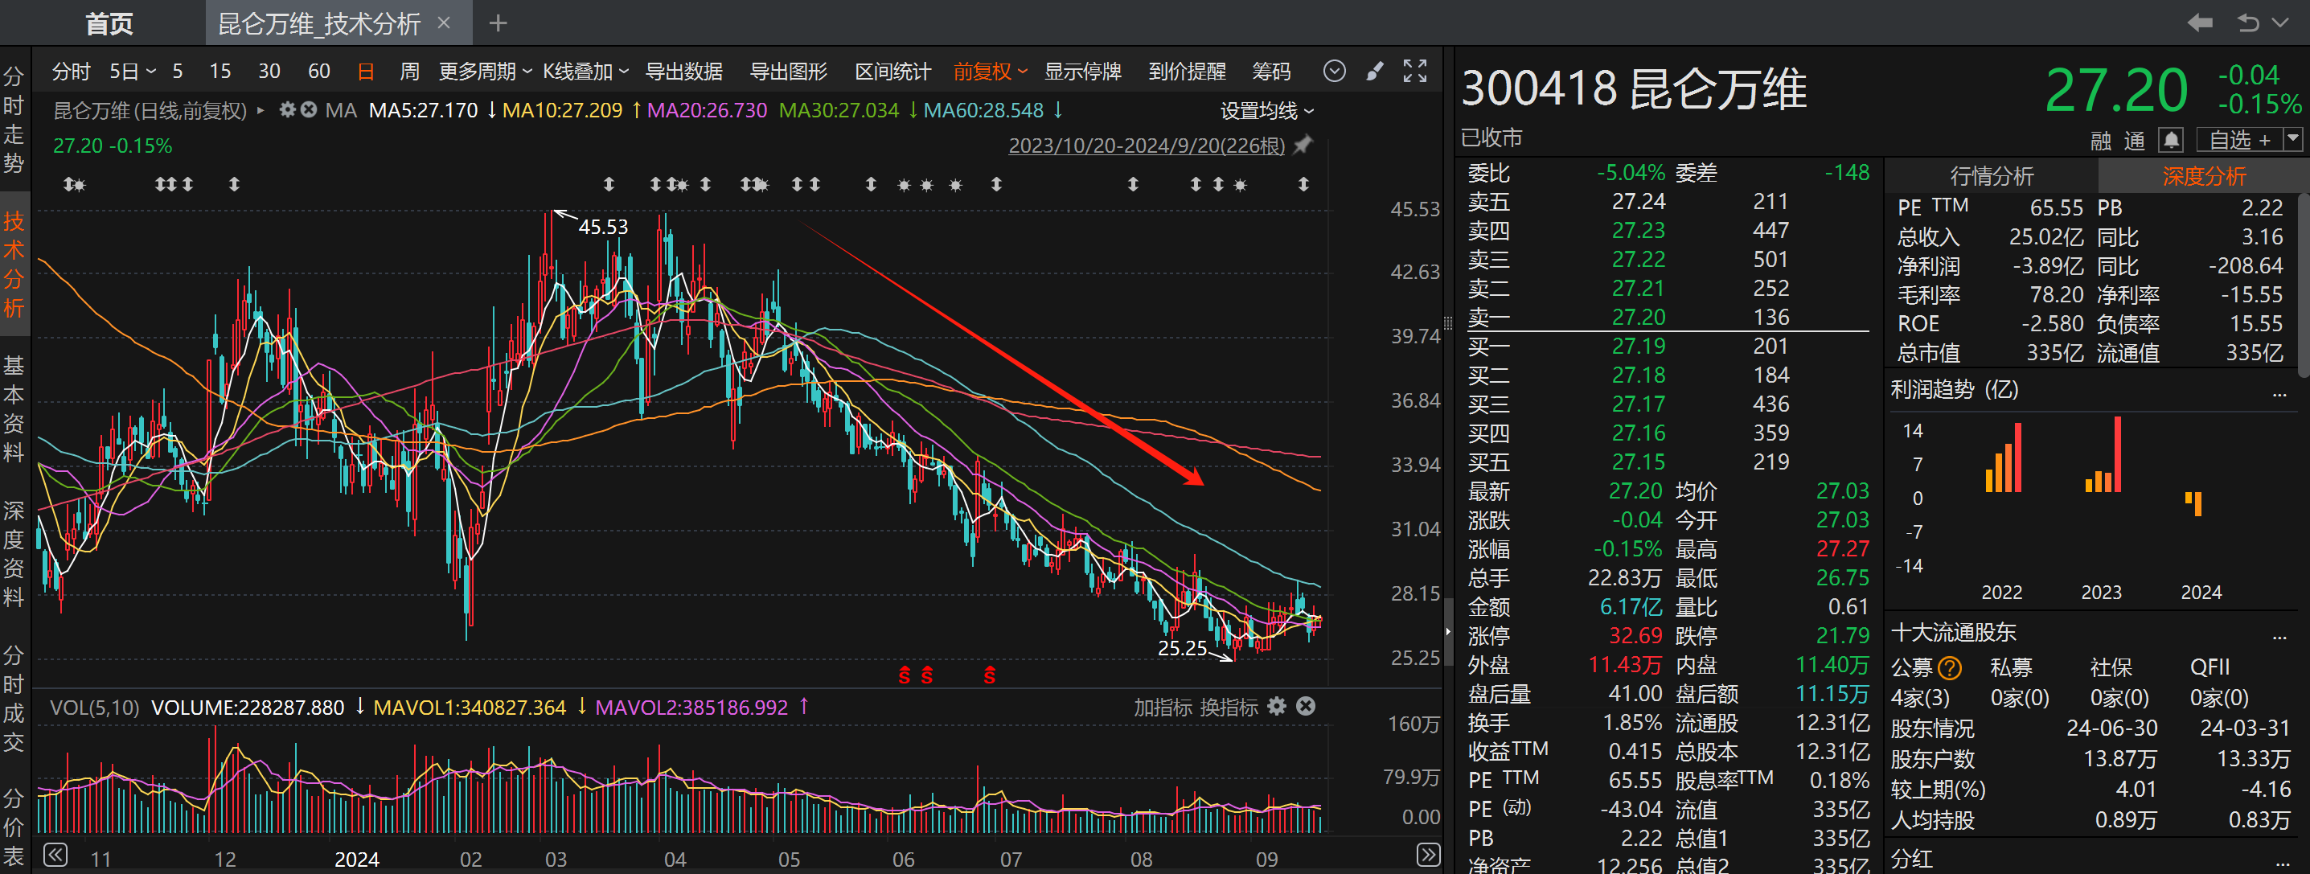
Task: Expand the 前复权 adjustment dropdown
Action: (990, 72)
